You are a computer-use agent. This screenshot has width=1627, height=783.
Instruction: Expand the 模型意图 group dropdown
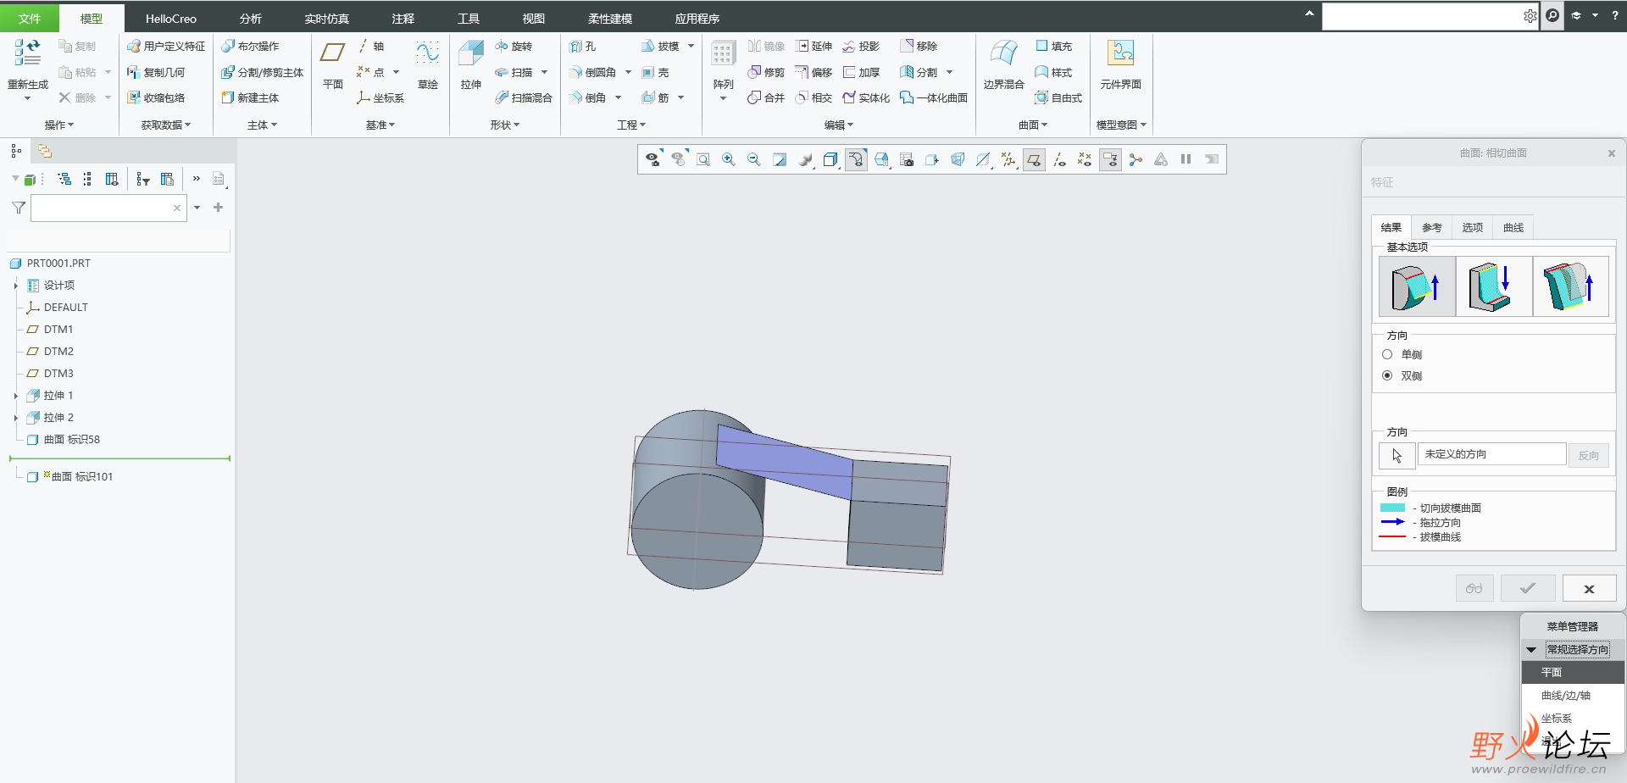point(1121,125)
